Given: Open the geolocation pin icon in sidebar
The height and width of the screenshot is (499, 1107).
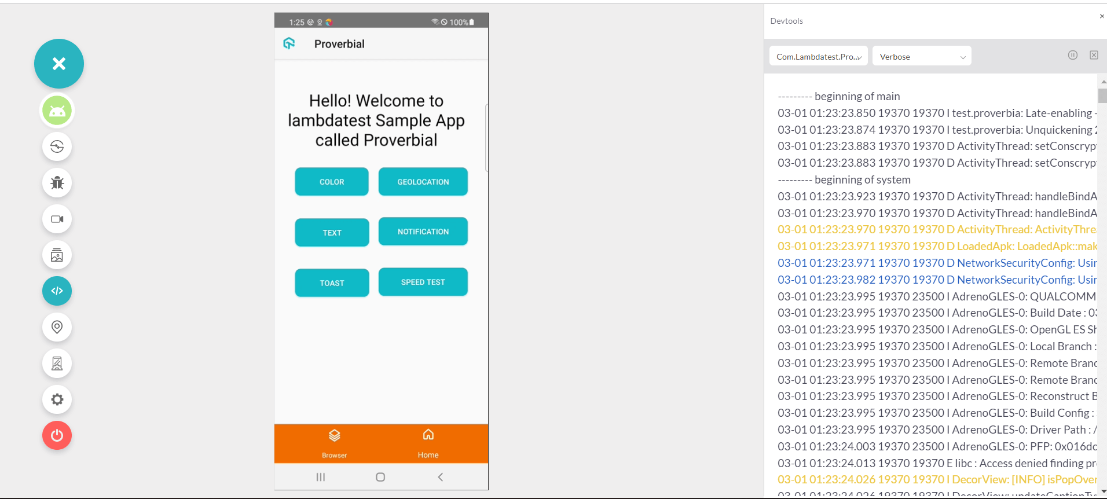Looking at the screenshot, I should point(57,327).
